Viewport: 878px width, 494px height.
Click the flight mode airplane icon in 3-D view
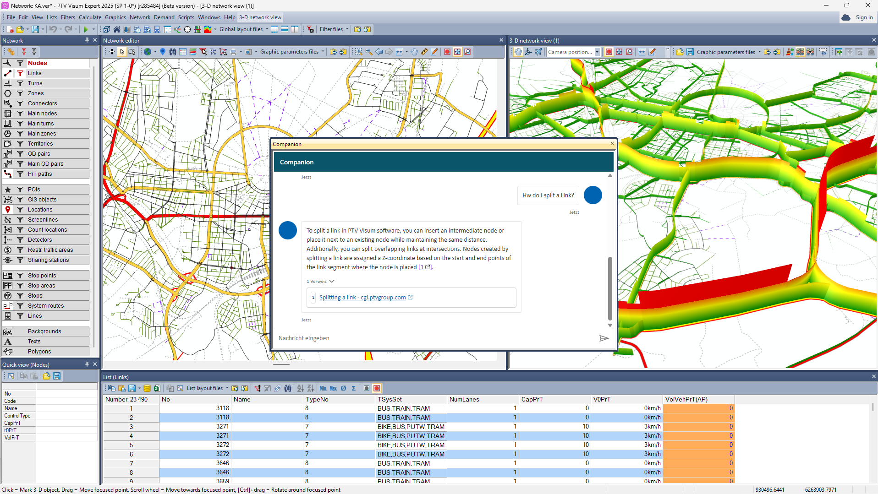click(538, 52)
